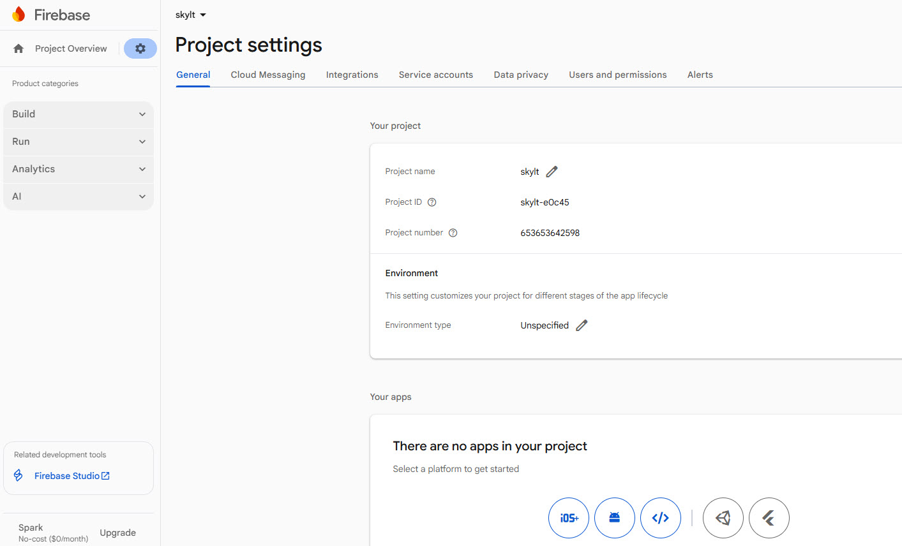The image size is (902, 546).
Task: Click the Your apps section label
Action: click(391, 397)
